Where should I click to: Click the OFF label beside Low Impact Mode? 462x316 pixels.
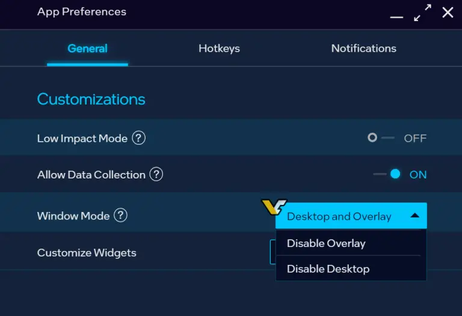pos(415,138)
